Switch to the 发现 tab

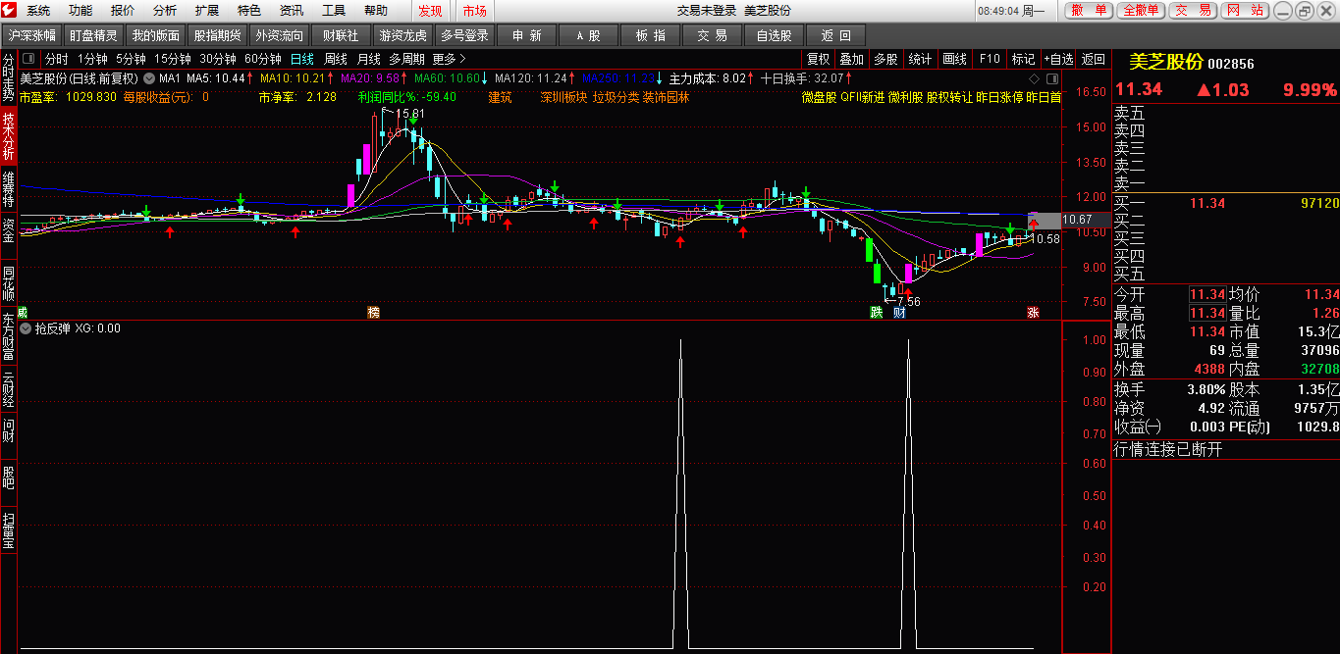click(430, 11)
